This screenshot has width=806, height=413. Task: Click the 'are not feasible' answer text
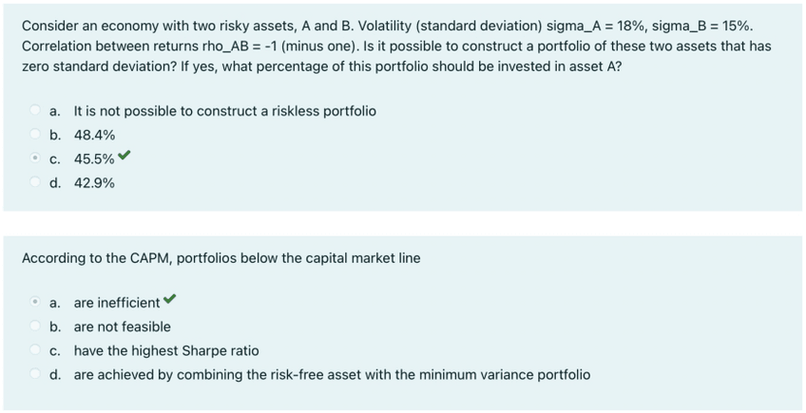tap(122, 327)
